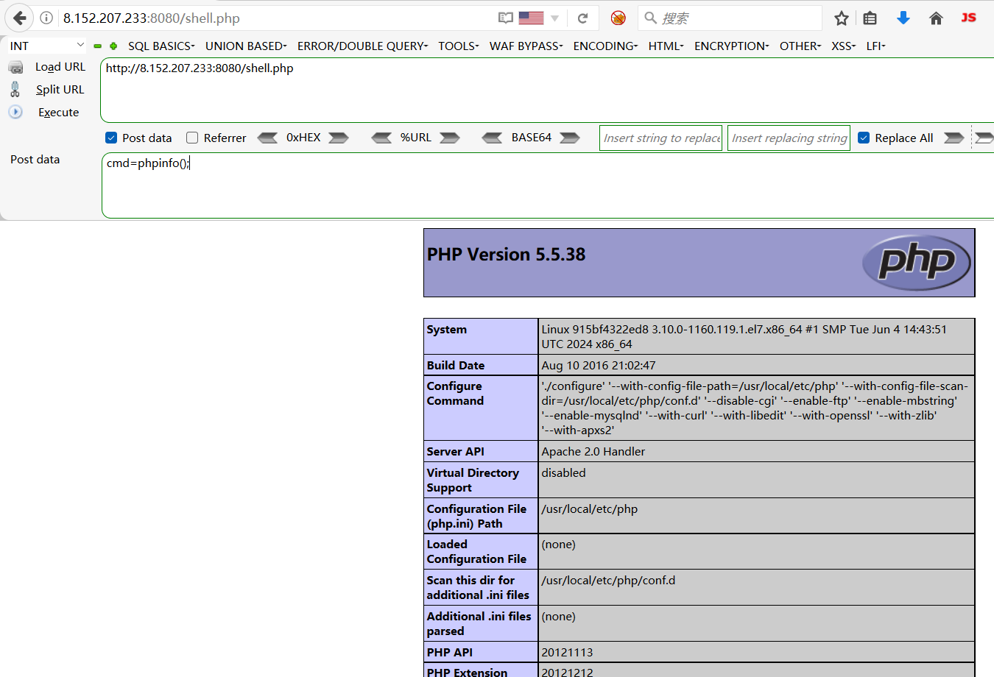Open address bar history dropdown arrow
Screen dimensions: 994x677
555,18
